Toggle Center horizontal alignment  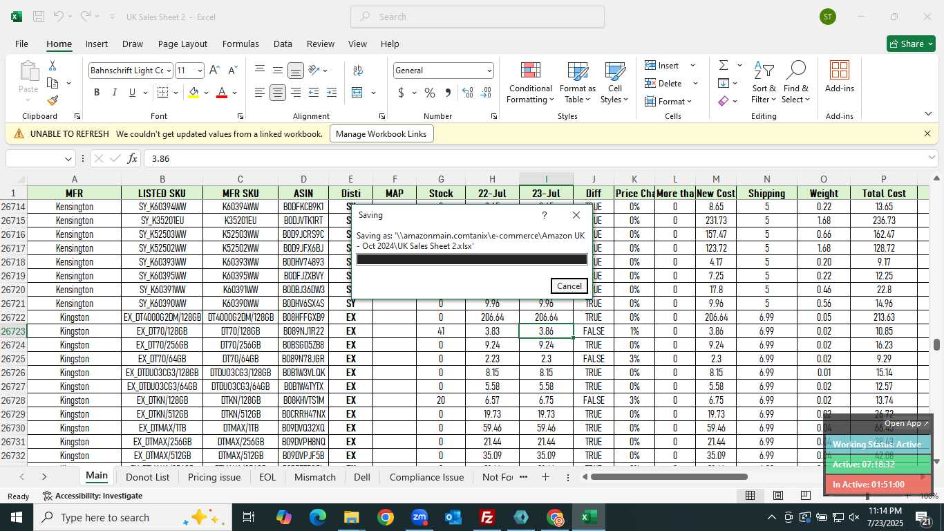point(277,93)
